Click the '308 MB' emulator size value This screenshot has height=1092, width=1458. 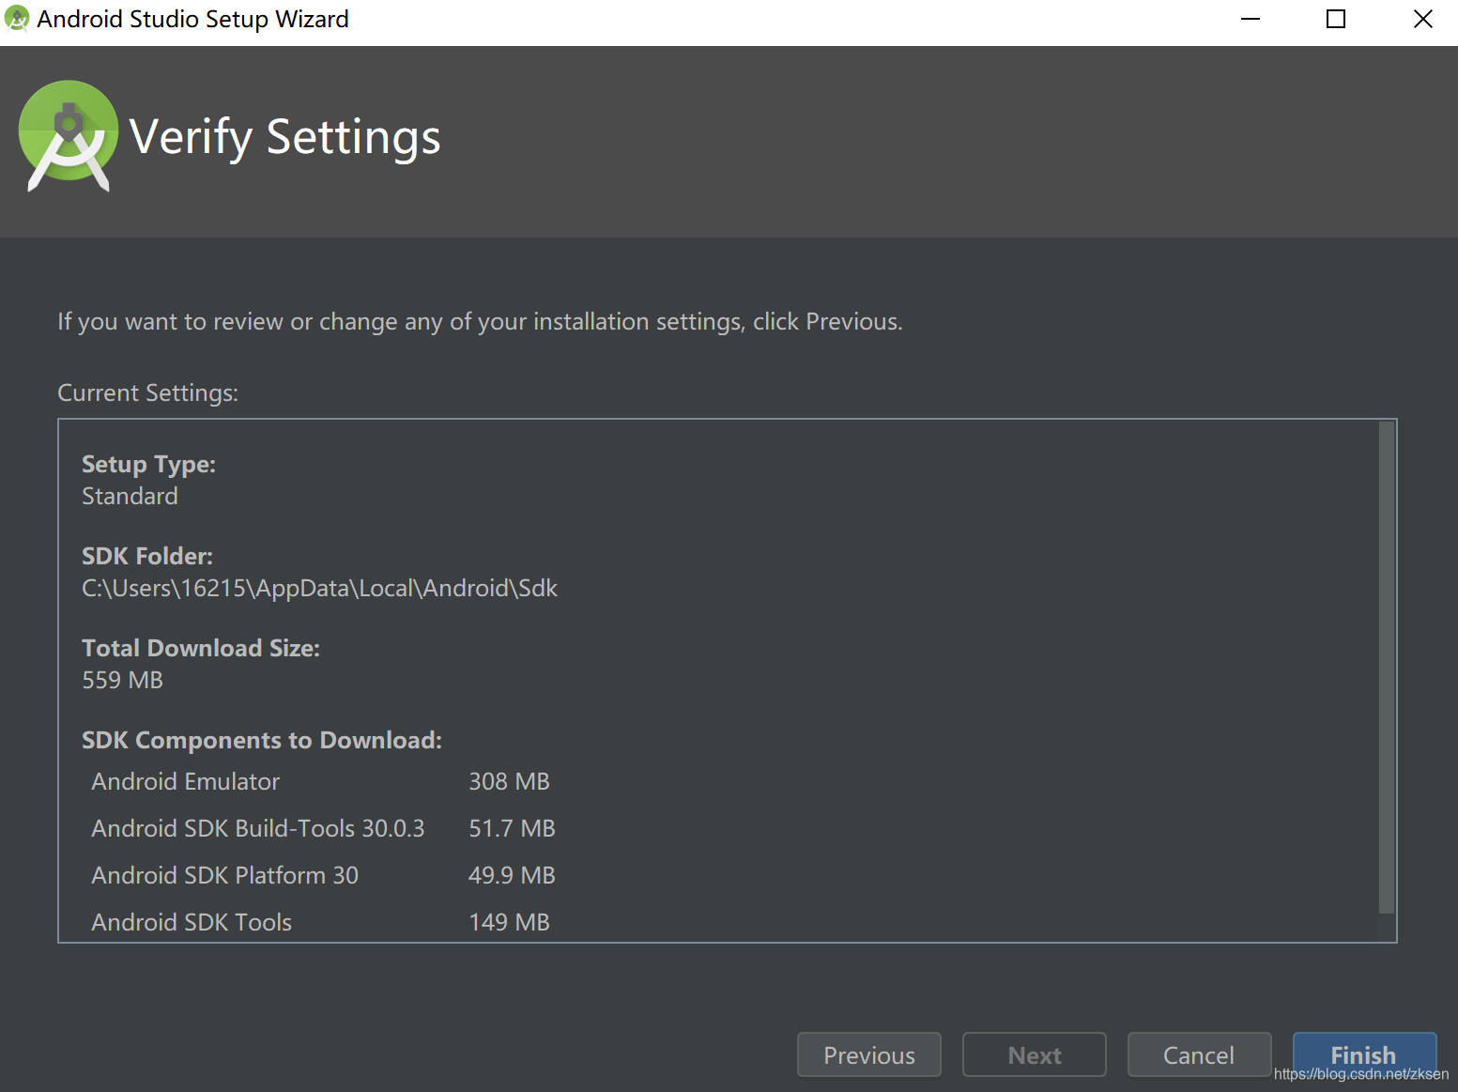point(509,781)
